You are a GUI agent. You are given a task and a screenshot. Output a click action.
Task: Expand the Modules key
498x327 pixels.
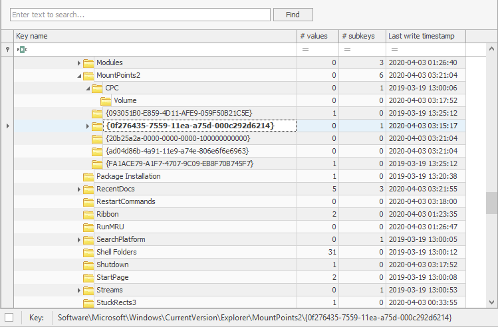coord(79,63)
